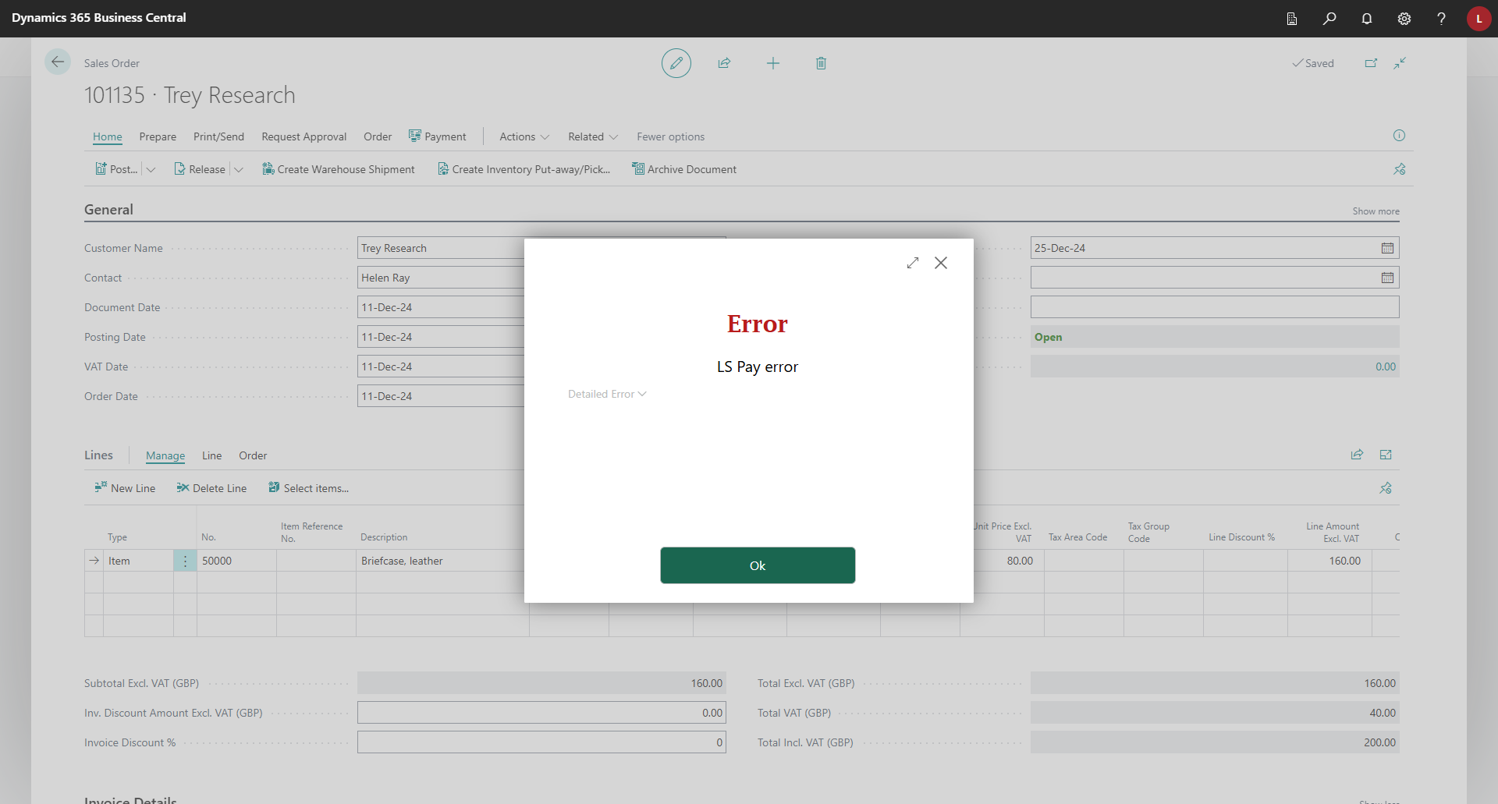Open the settings gear icon
The width and height of the screenshot is (1498, 804).
pyautogui.click(x=1404, y=19)
